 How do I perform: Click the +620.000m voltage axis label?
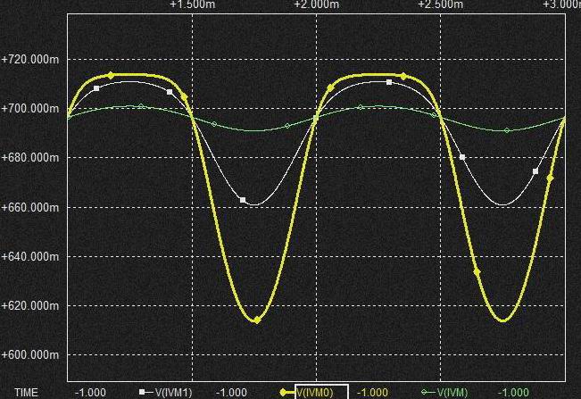pos(30,305)
